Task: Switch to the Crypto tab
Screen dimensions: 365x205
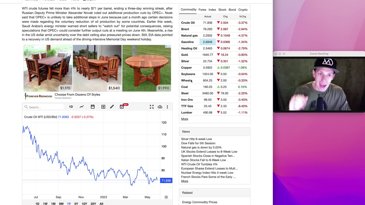Action: pyautogui.click(x=243, y=10)
